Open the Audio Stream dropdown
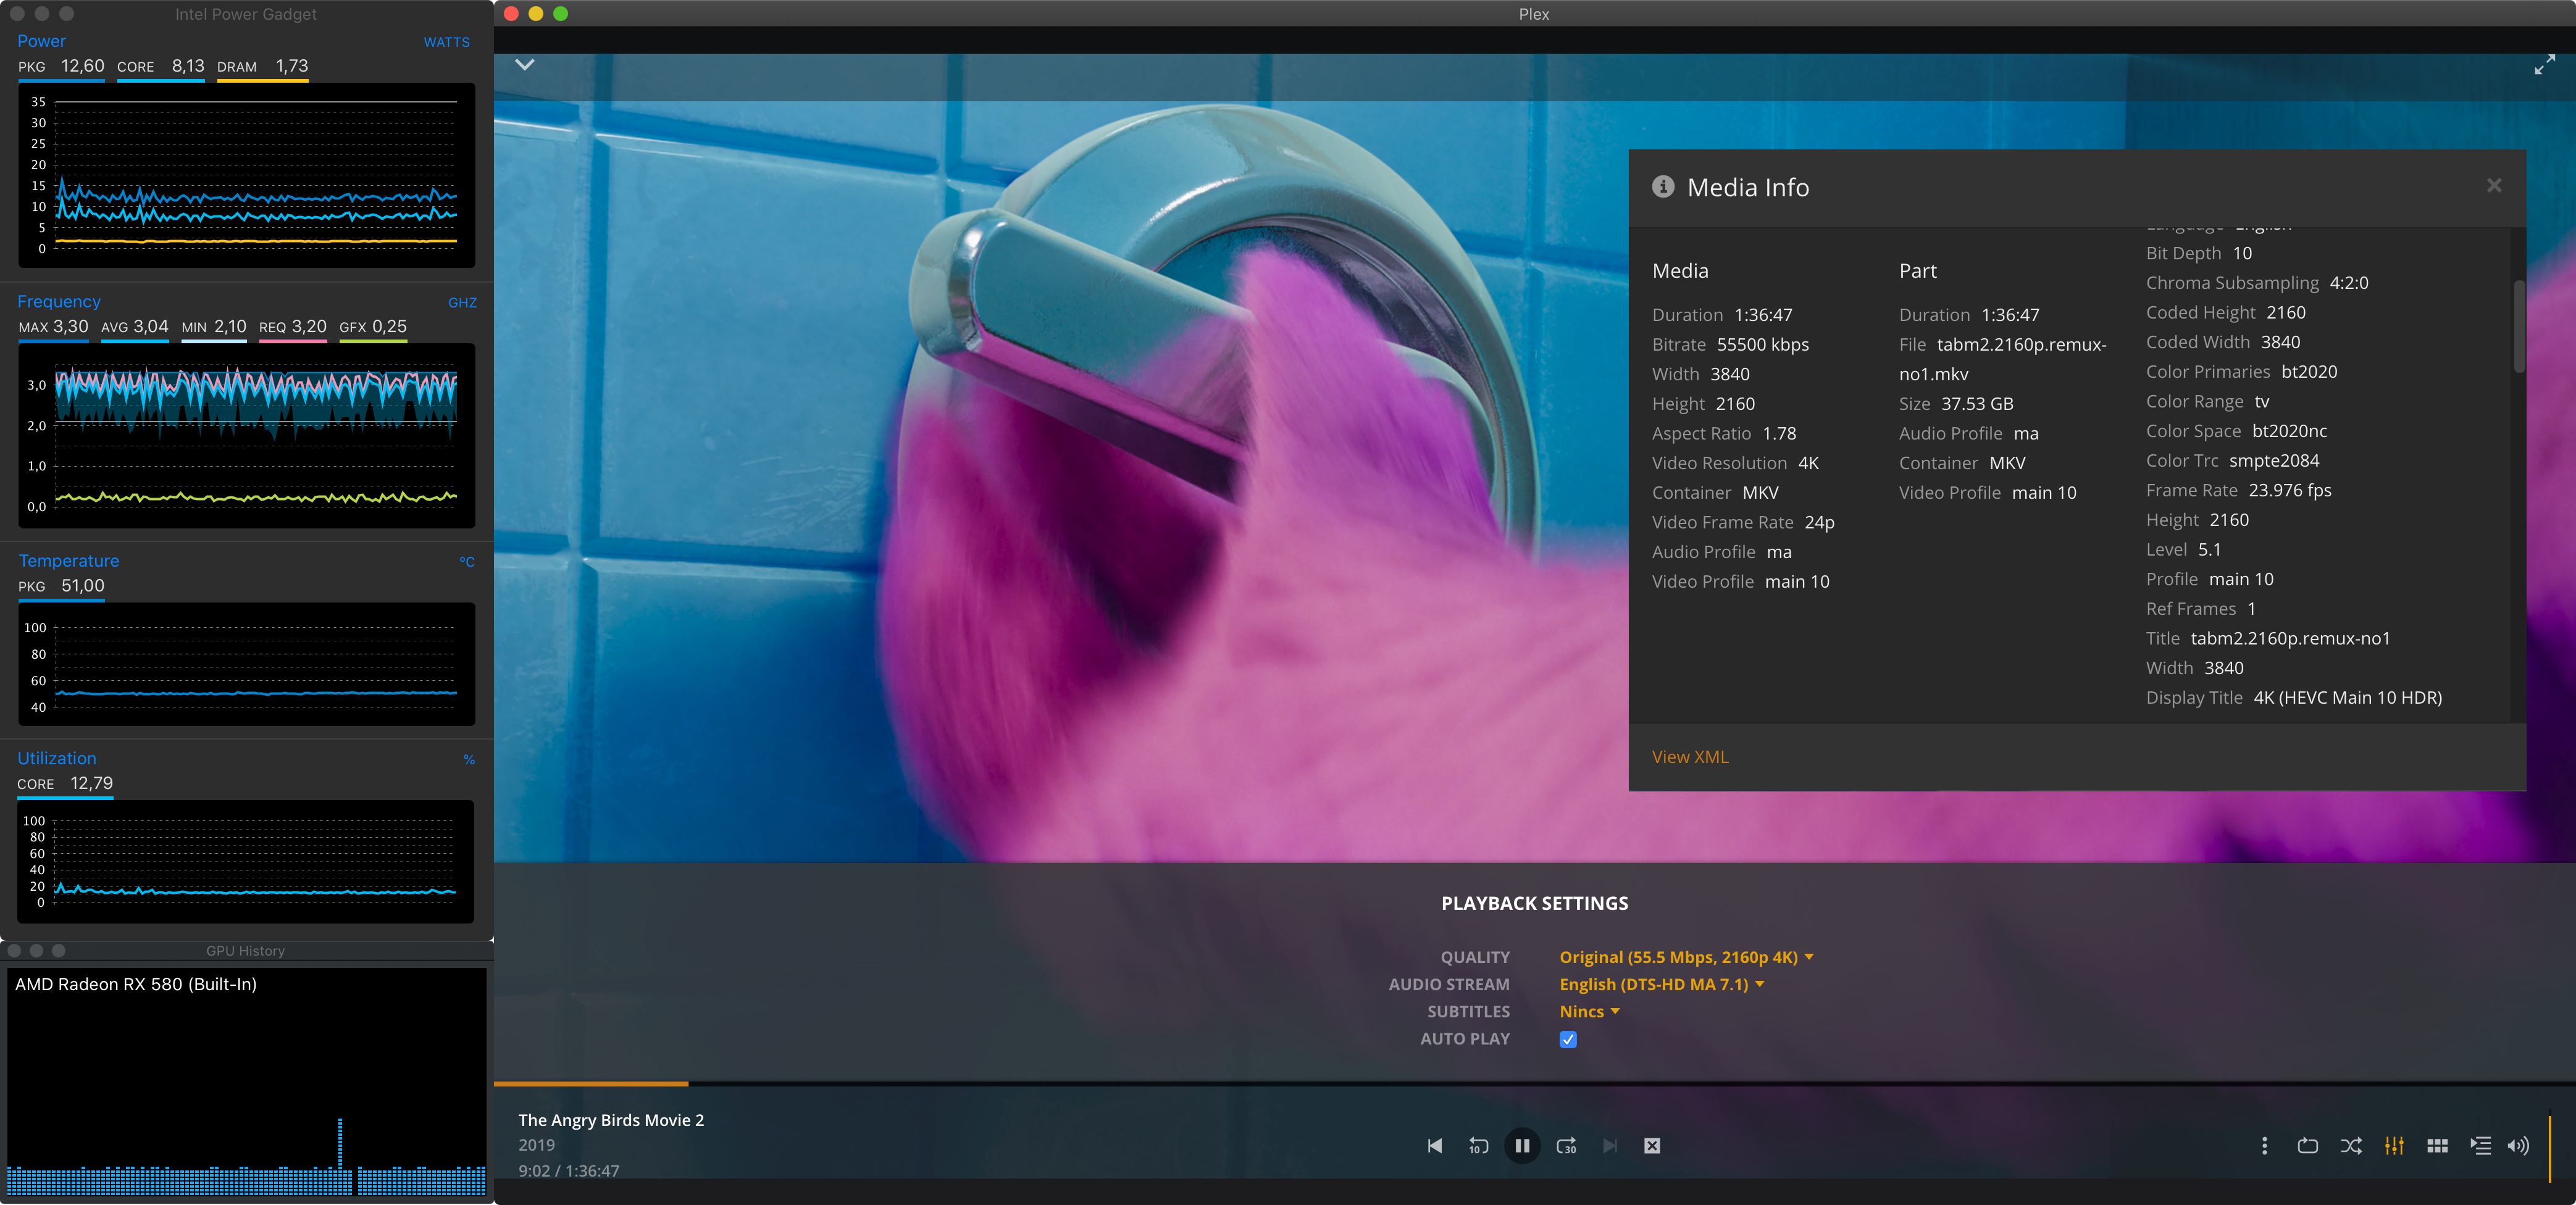The height and width of the screenshot is (1205, 2576). (x=1661, y=984)
